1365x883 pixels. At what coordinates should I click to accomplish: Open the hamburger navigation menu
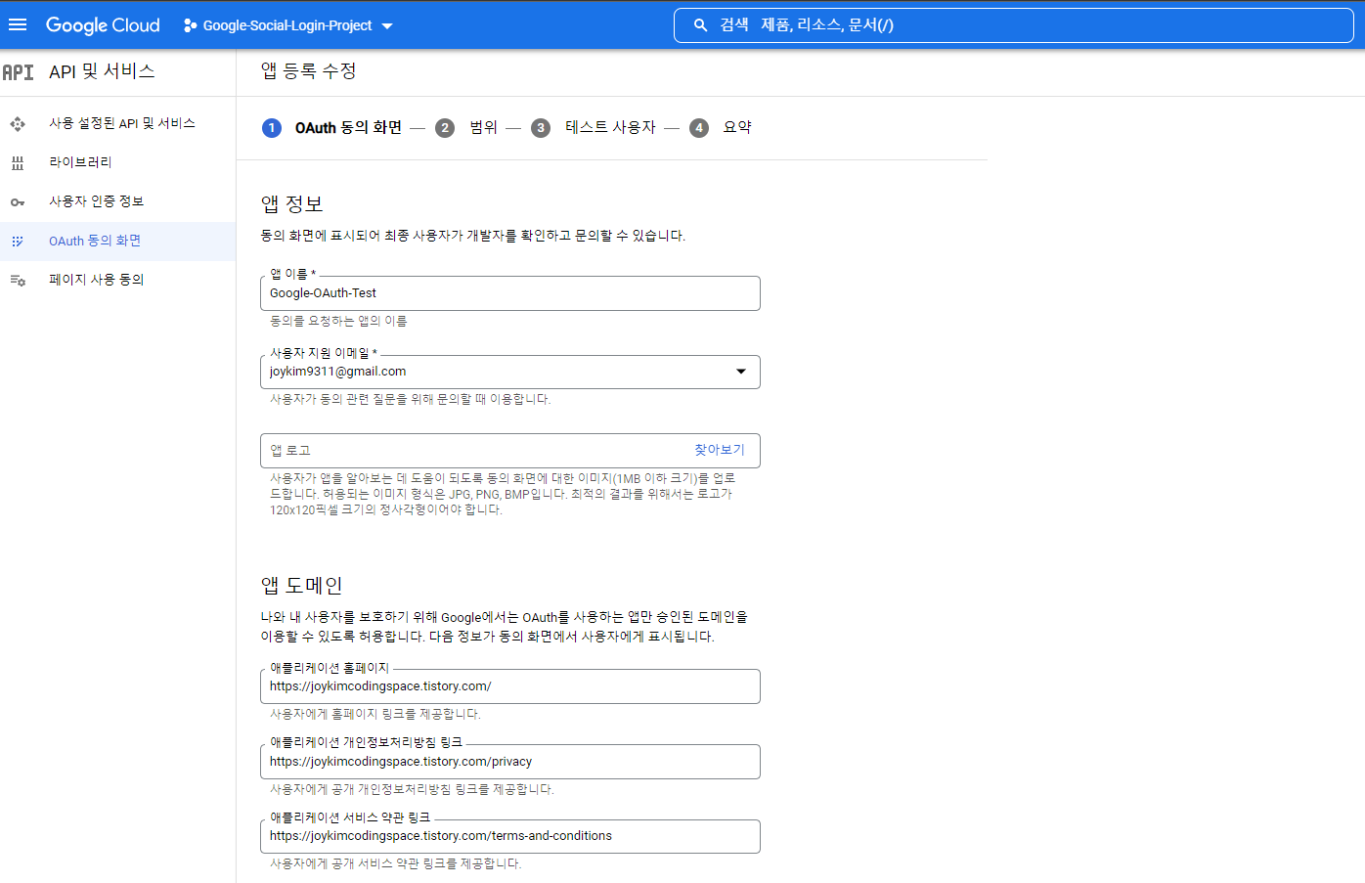18,24
